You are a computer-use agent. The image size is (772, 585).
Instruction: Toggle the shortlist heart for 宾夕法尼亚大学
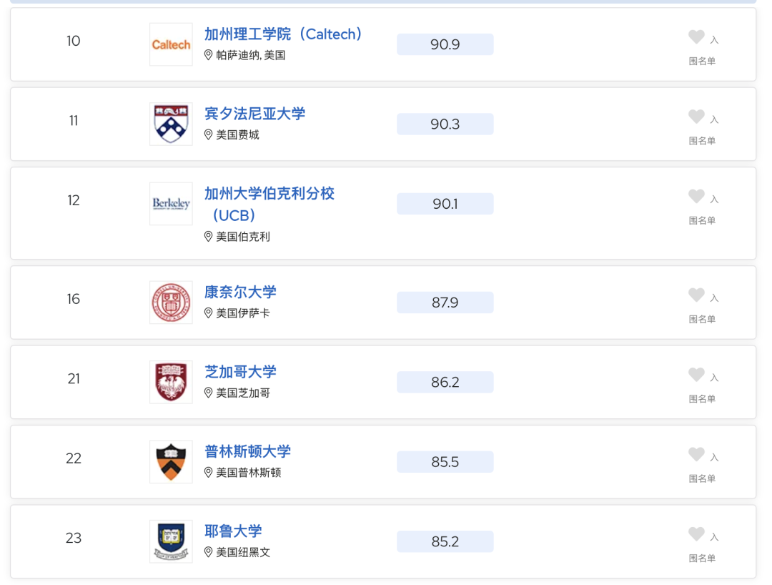[x=696, y=117]
